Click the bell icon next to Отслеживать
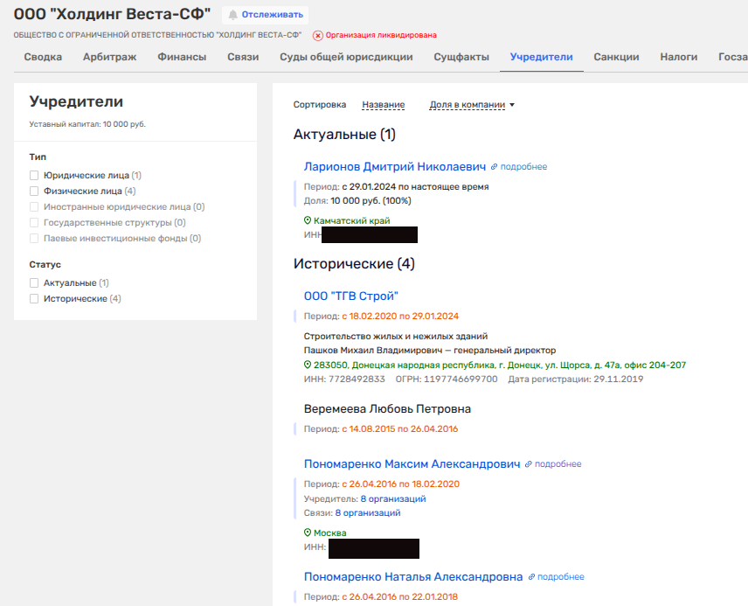 (233, 15)
